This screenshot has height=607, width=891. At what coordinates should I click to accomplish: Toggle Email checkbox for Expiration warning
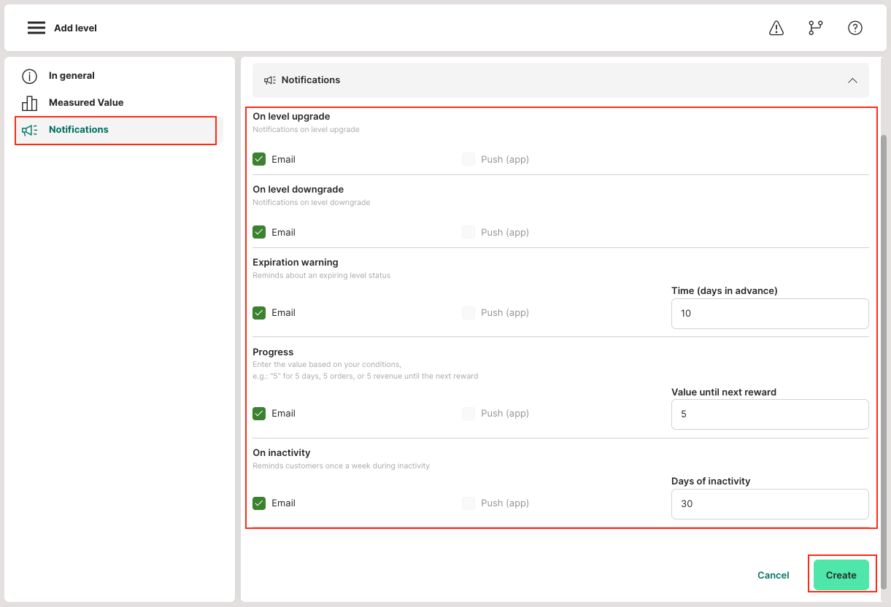pyautogui.click(x=259, y=312)
